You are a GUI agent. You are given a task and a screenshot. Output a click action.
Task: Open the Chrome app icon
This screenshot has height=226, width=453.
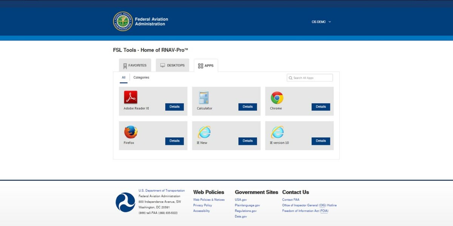coord(276,97)
